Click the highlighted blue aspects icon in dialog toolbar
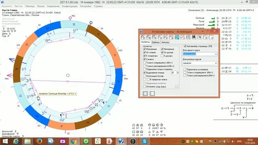The width and height of the screenshot is (258, 145). point(177,37)
